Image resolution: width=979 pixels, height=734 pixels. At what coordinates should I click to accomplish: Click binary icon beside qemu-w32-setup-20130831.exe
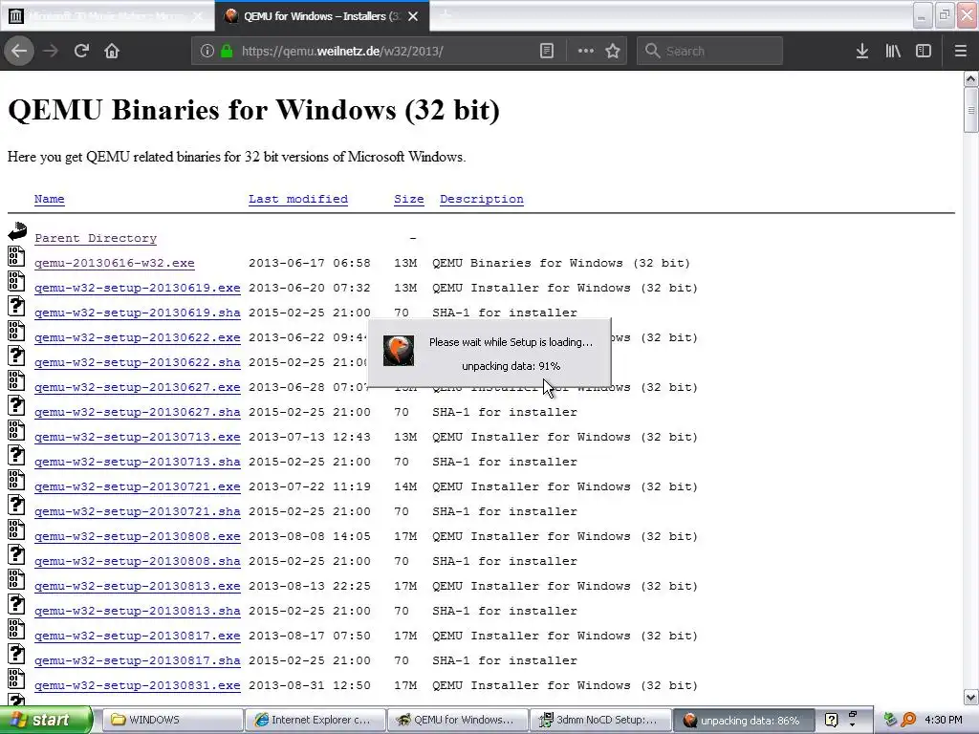(x=16, y=680)
